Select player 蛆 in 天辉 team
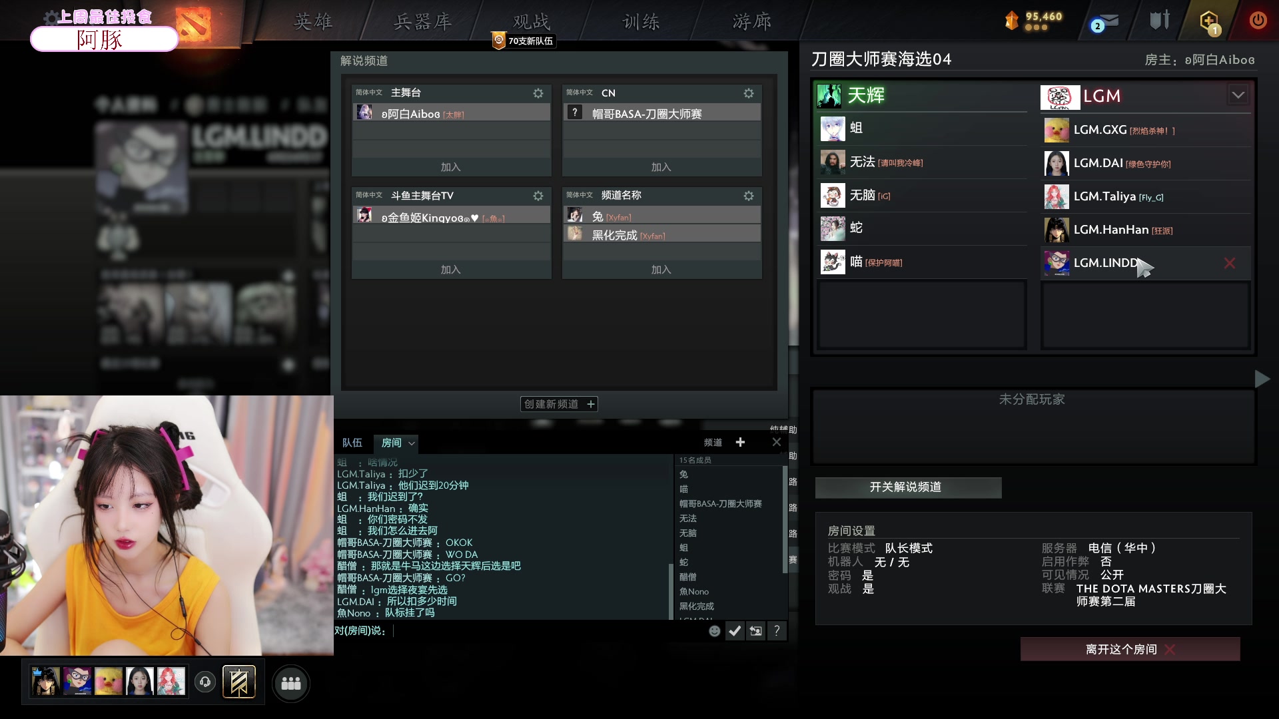 [x=923, y=128]
